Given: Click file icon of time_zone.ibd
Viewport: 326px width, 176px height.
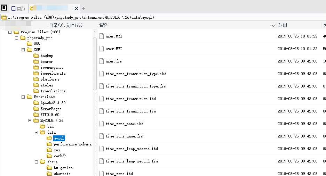Looking at the screenshot, I should point(102,173).
